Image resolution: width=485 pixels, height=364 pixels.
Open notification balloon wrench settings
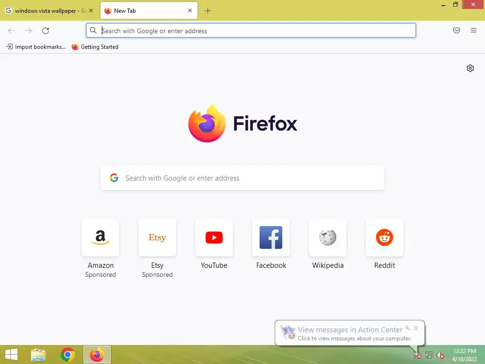point(407,328)
